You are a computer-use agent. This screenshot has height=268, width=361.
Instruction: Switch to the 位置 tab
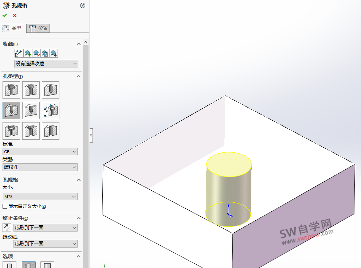pyautogui.click(x=38, y=28)
